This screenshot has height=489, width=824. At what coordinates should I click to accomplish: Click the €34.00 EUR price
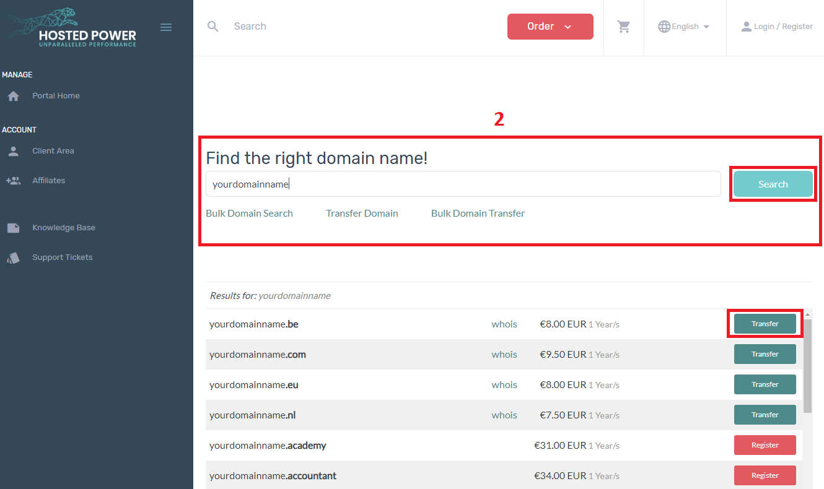pos(560,476)
